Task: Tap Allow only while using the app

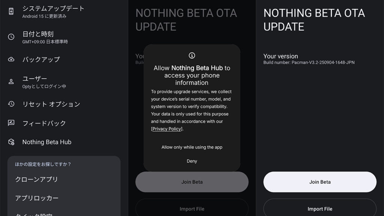Action: (192, 147)
